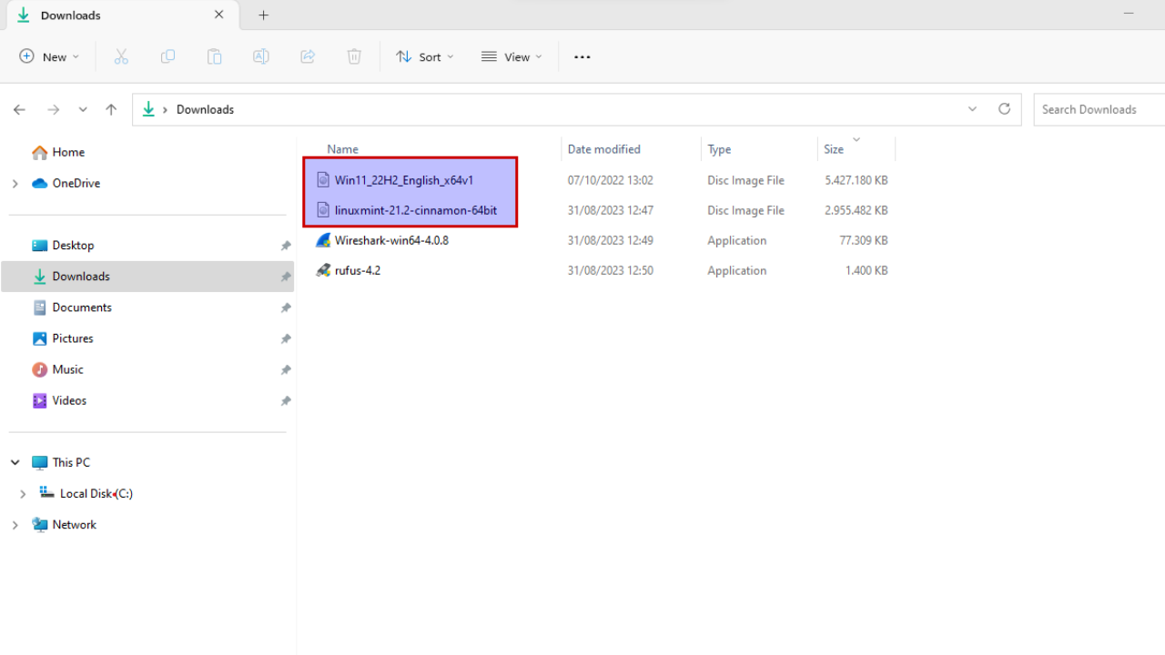Click the 77.309 KB size value
1165x655 pixels.
863,240
